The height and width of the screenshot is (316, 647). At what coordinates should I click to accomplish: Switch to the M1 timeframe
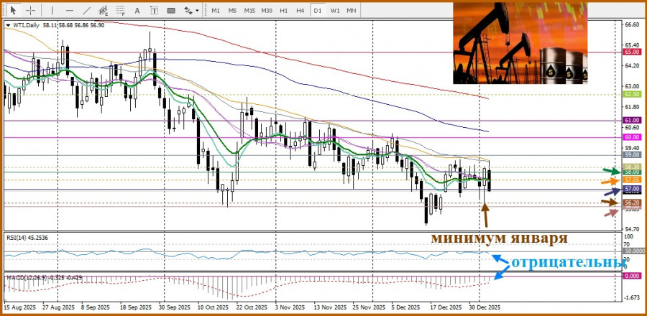point(216,11)
